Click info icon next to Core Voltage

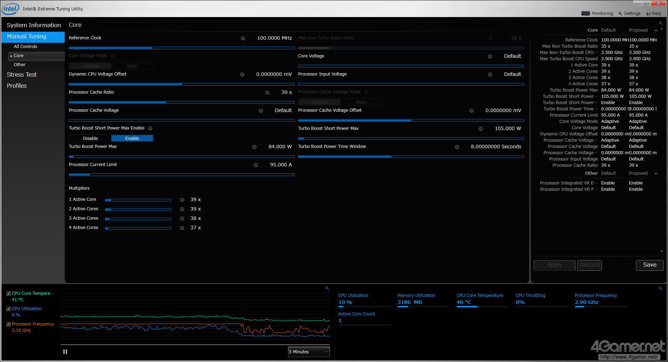click(x=490, y=56)
